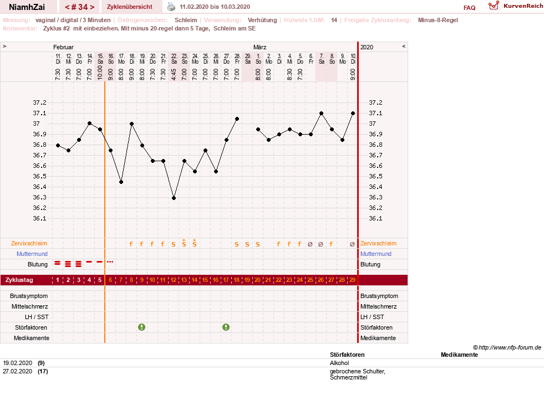
Task: Click the temperature point on cycle day 26
Action: 321,114
